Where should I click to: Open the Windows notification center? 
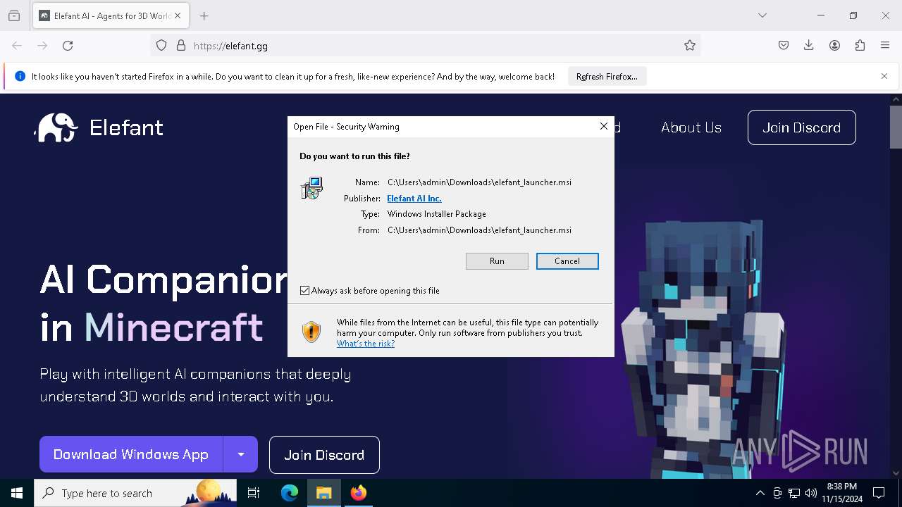pos(879,493)
